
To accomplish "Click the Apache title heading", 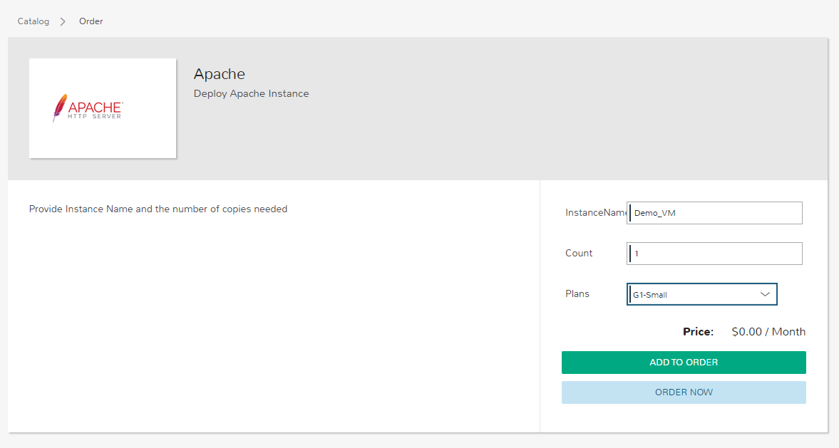I will 220,74.
